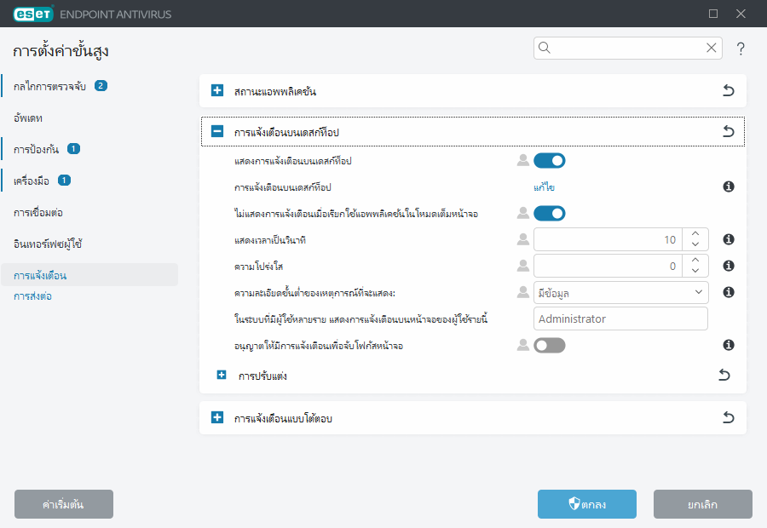Click user icon beside full-screen mode toggle

click(x=523, y=213)
